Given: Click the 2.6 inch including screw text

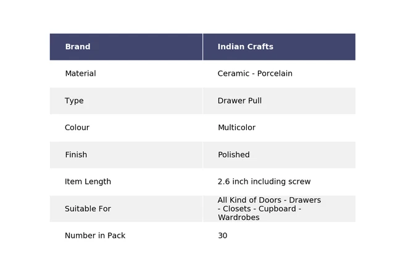Looking at the screenshot, I should point(264,181).
